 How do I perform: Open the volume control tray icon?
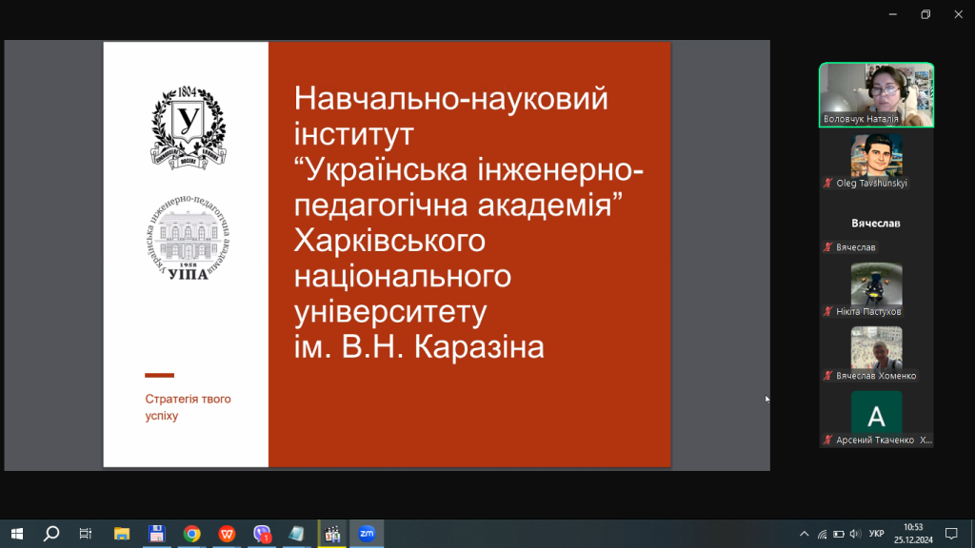[x=856, y=534]
